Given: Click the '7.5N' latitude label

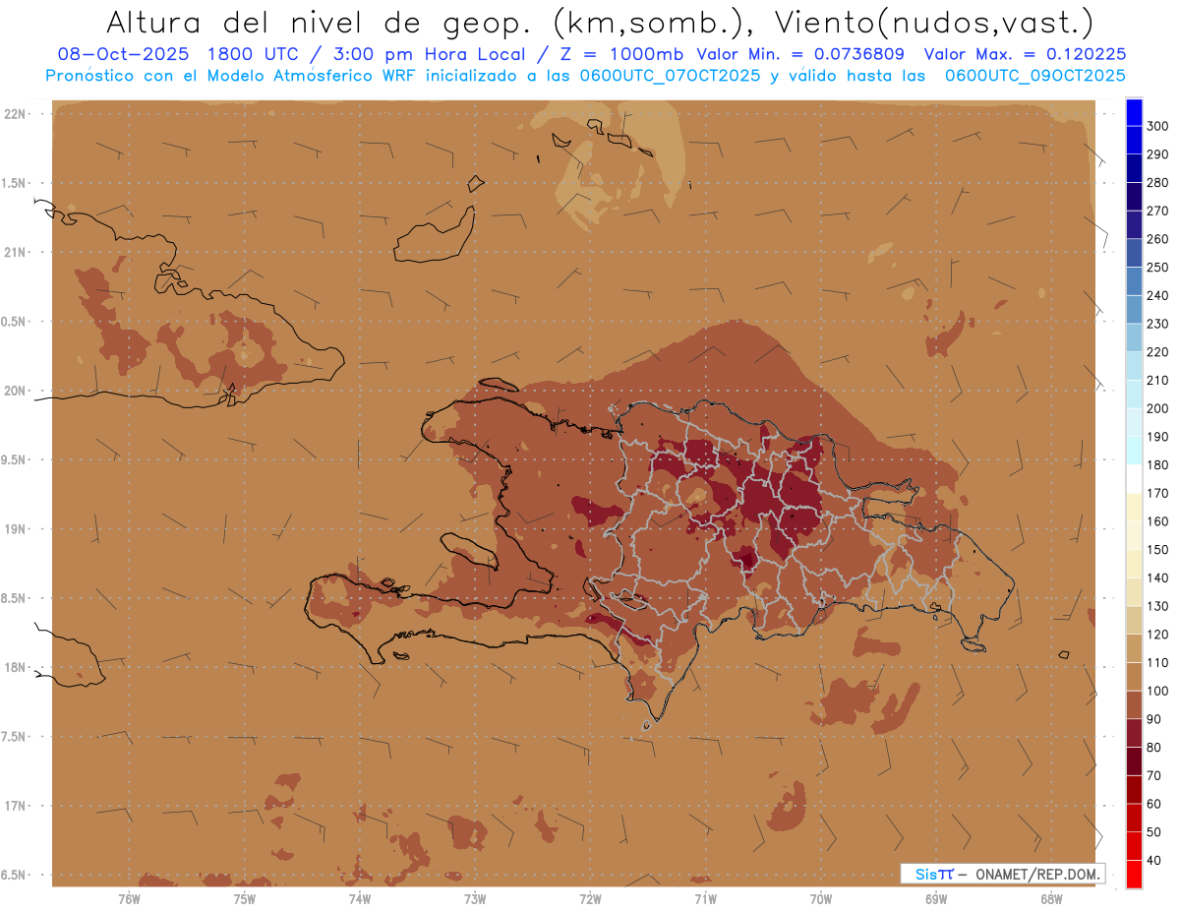Looking at the screenshot, I should click(14, 737).
